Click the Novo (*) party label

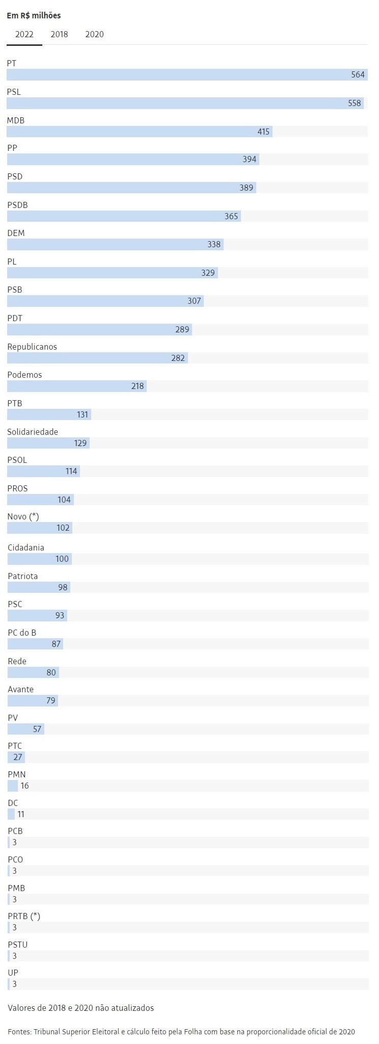tap(23, 516)
